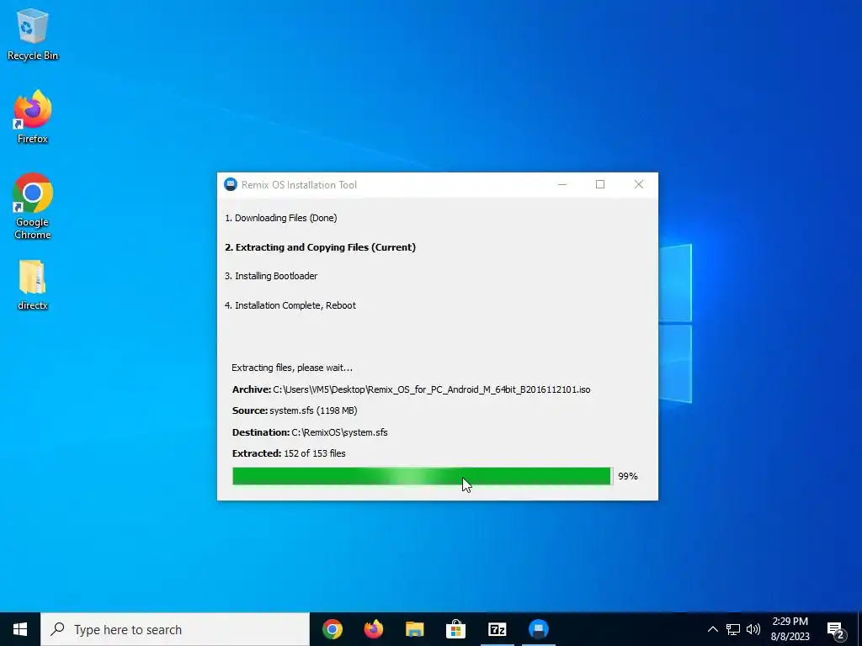This screenshot has width=862, height=646.
Task: Minimize the Remix OS Installation Tool window
Action: [x=561, y=184]
